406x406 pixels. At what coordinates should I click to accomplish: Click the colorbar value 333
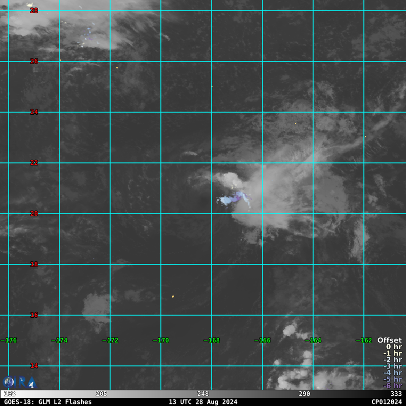pos(396,394)
